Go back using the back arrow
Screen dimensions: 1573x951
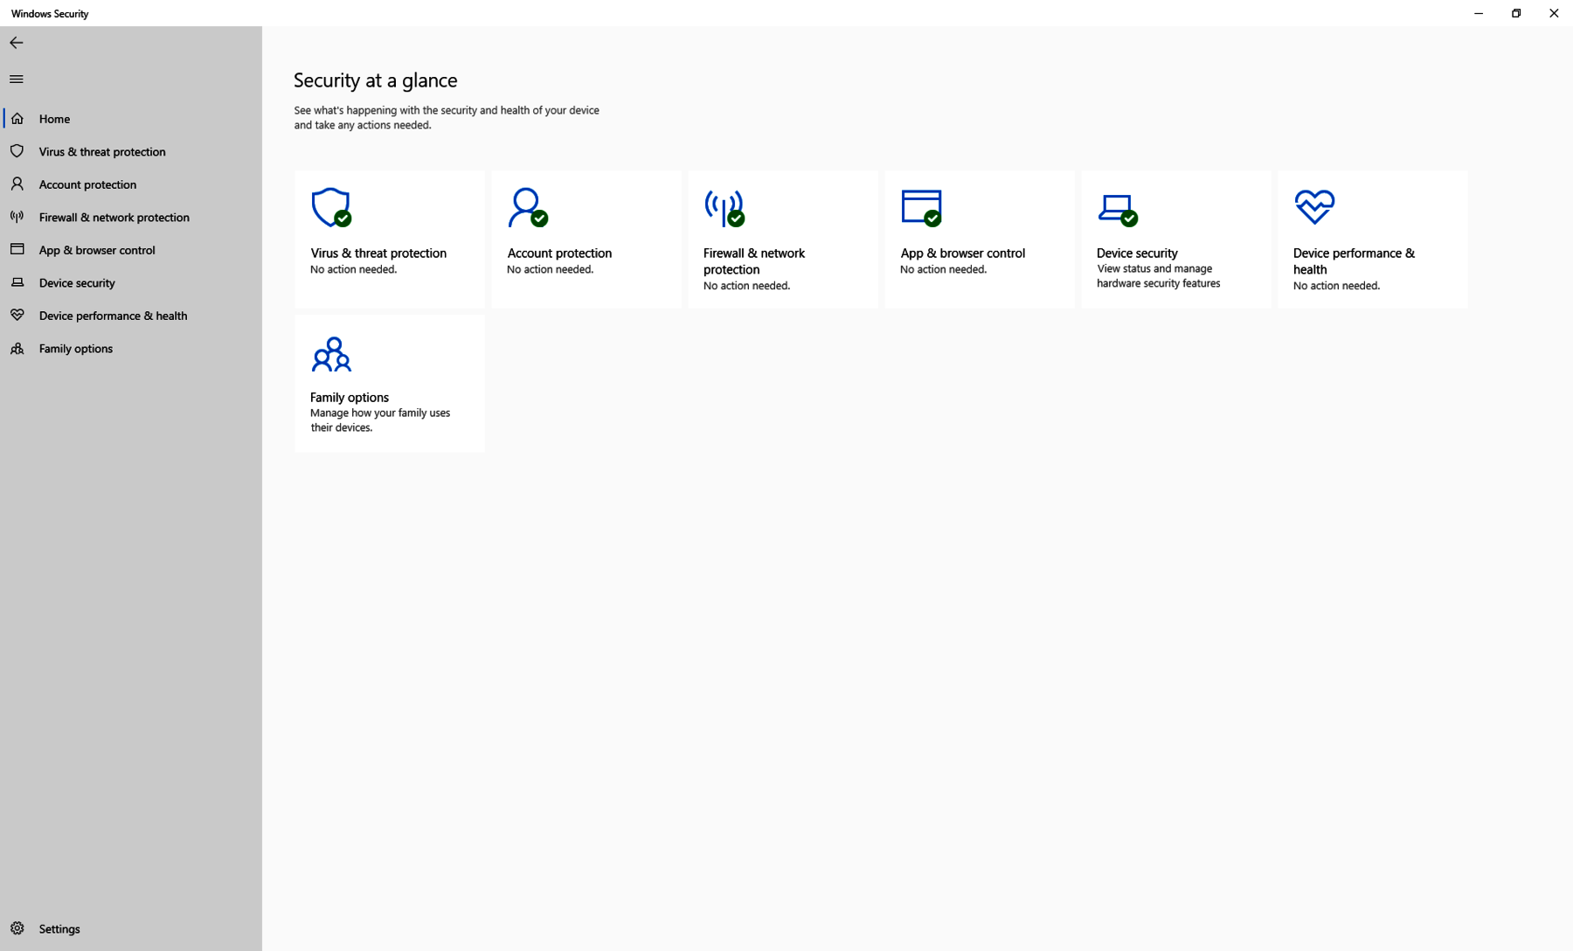click(17, 43)
